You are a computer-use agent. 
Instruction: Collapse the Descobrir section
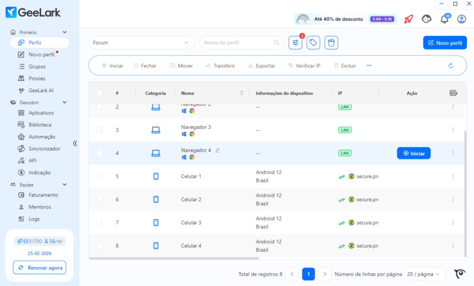(64, 102)
